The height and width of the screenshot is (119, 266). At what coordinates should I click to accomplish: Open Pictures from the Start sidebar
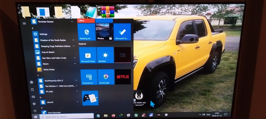[x=33, y=97]
